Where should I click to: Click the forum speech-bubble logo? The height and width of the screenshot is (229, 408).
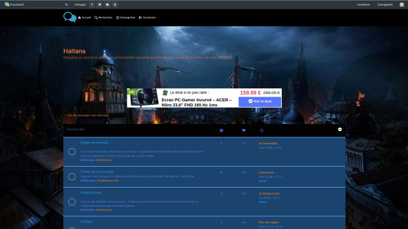69,17
